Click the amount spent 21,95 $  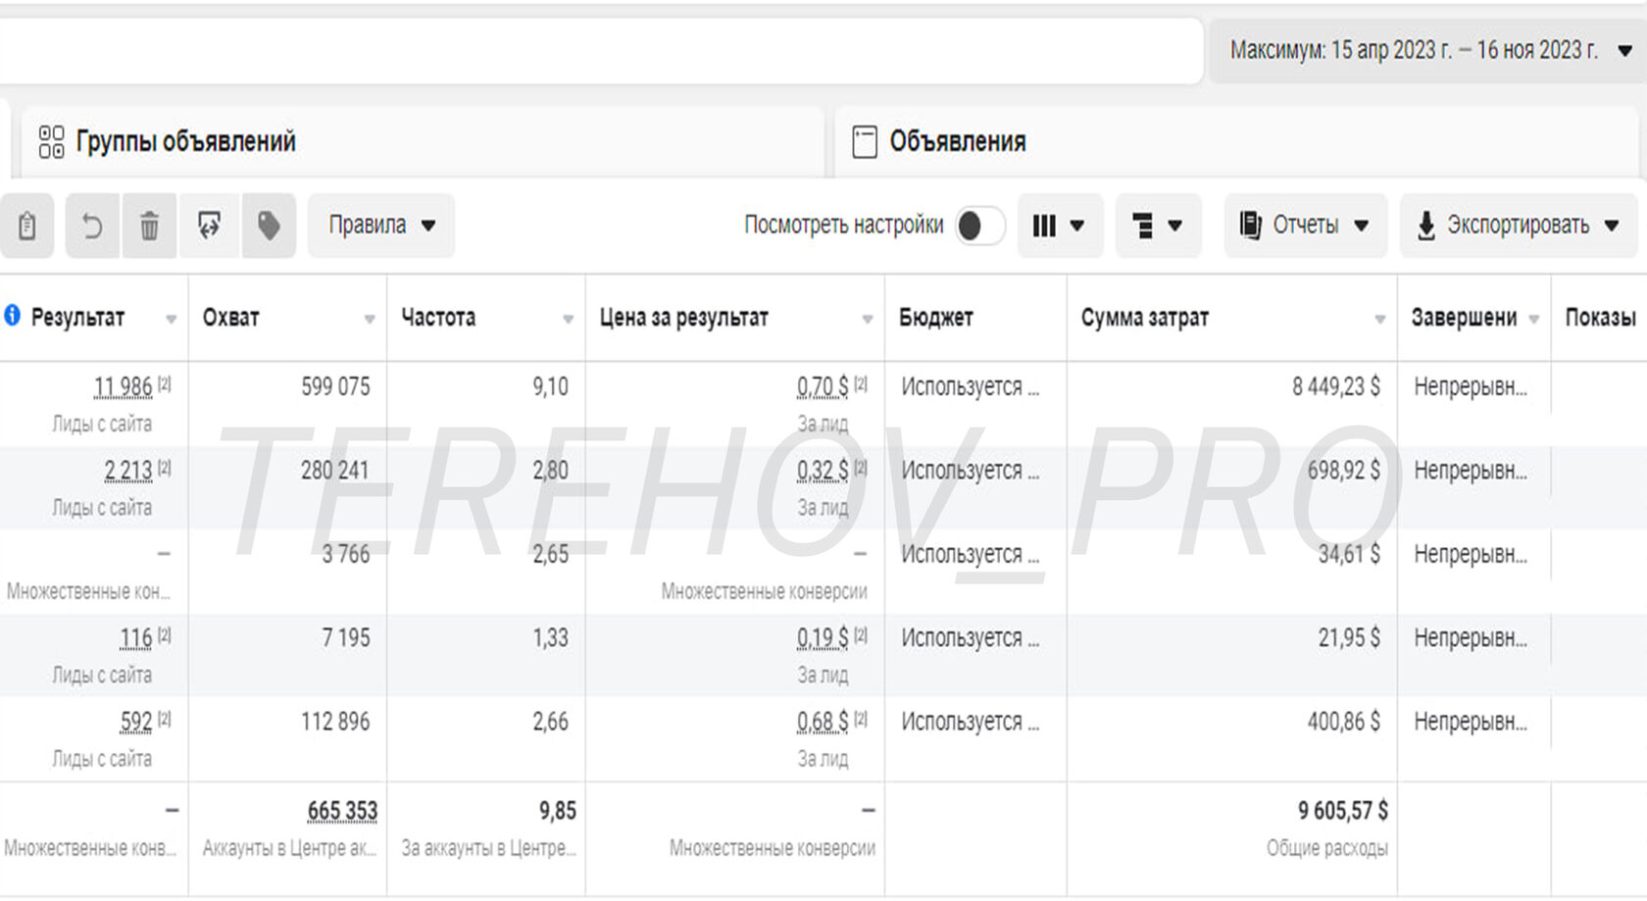click(x=1349, y=638)
